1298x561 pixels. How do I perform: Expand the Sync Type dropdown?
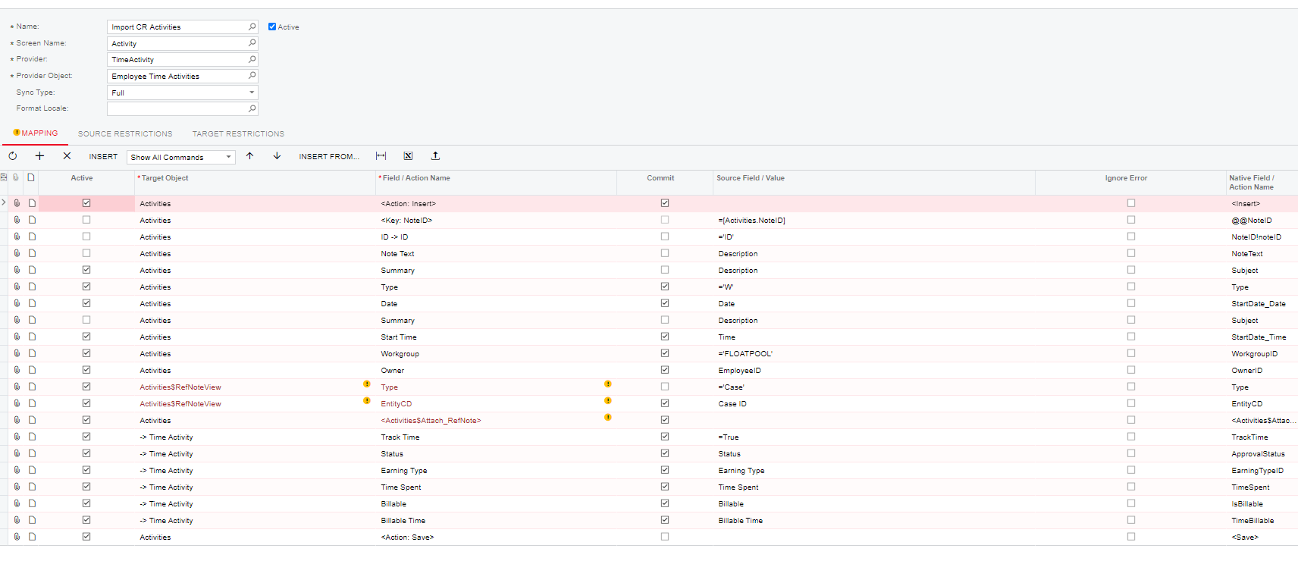tap(251, 92)
